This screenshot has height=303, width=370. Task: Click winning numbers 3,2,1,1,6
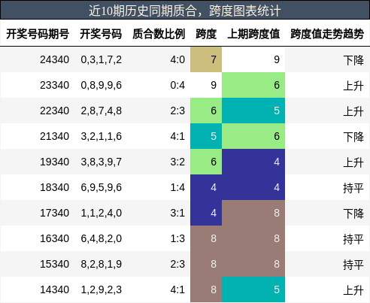click(x=102, y=136)
